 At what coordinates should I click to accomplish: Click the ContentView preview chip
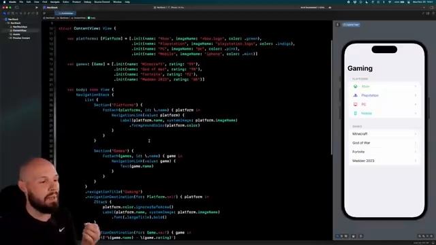click(x=352, y=24)
